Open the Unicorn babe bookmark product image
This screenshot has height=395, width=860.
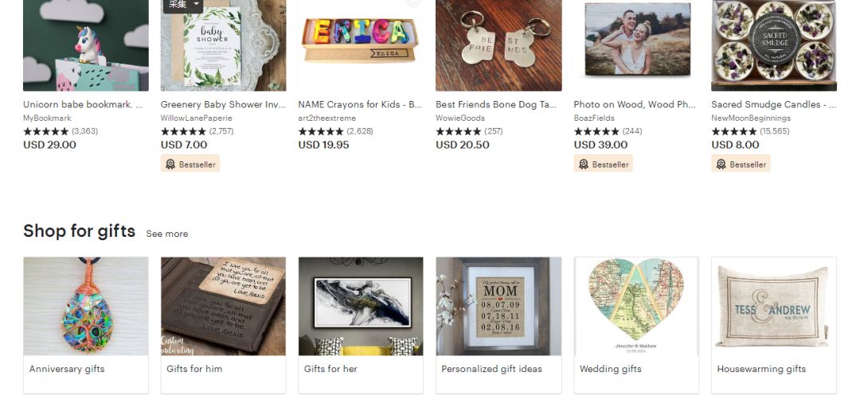(85, 45)
